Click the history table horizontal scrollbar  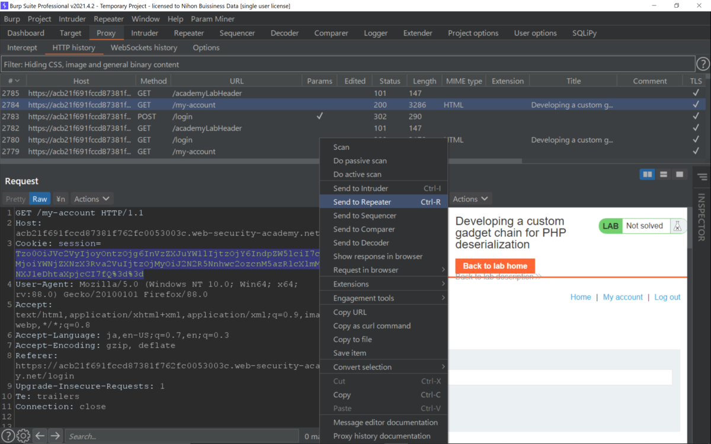pyautogui.click(x=261, y=160)
